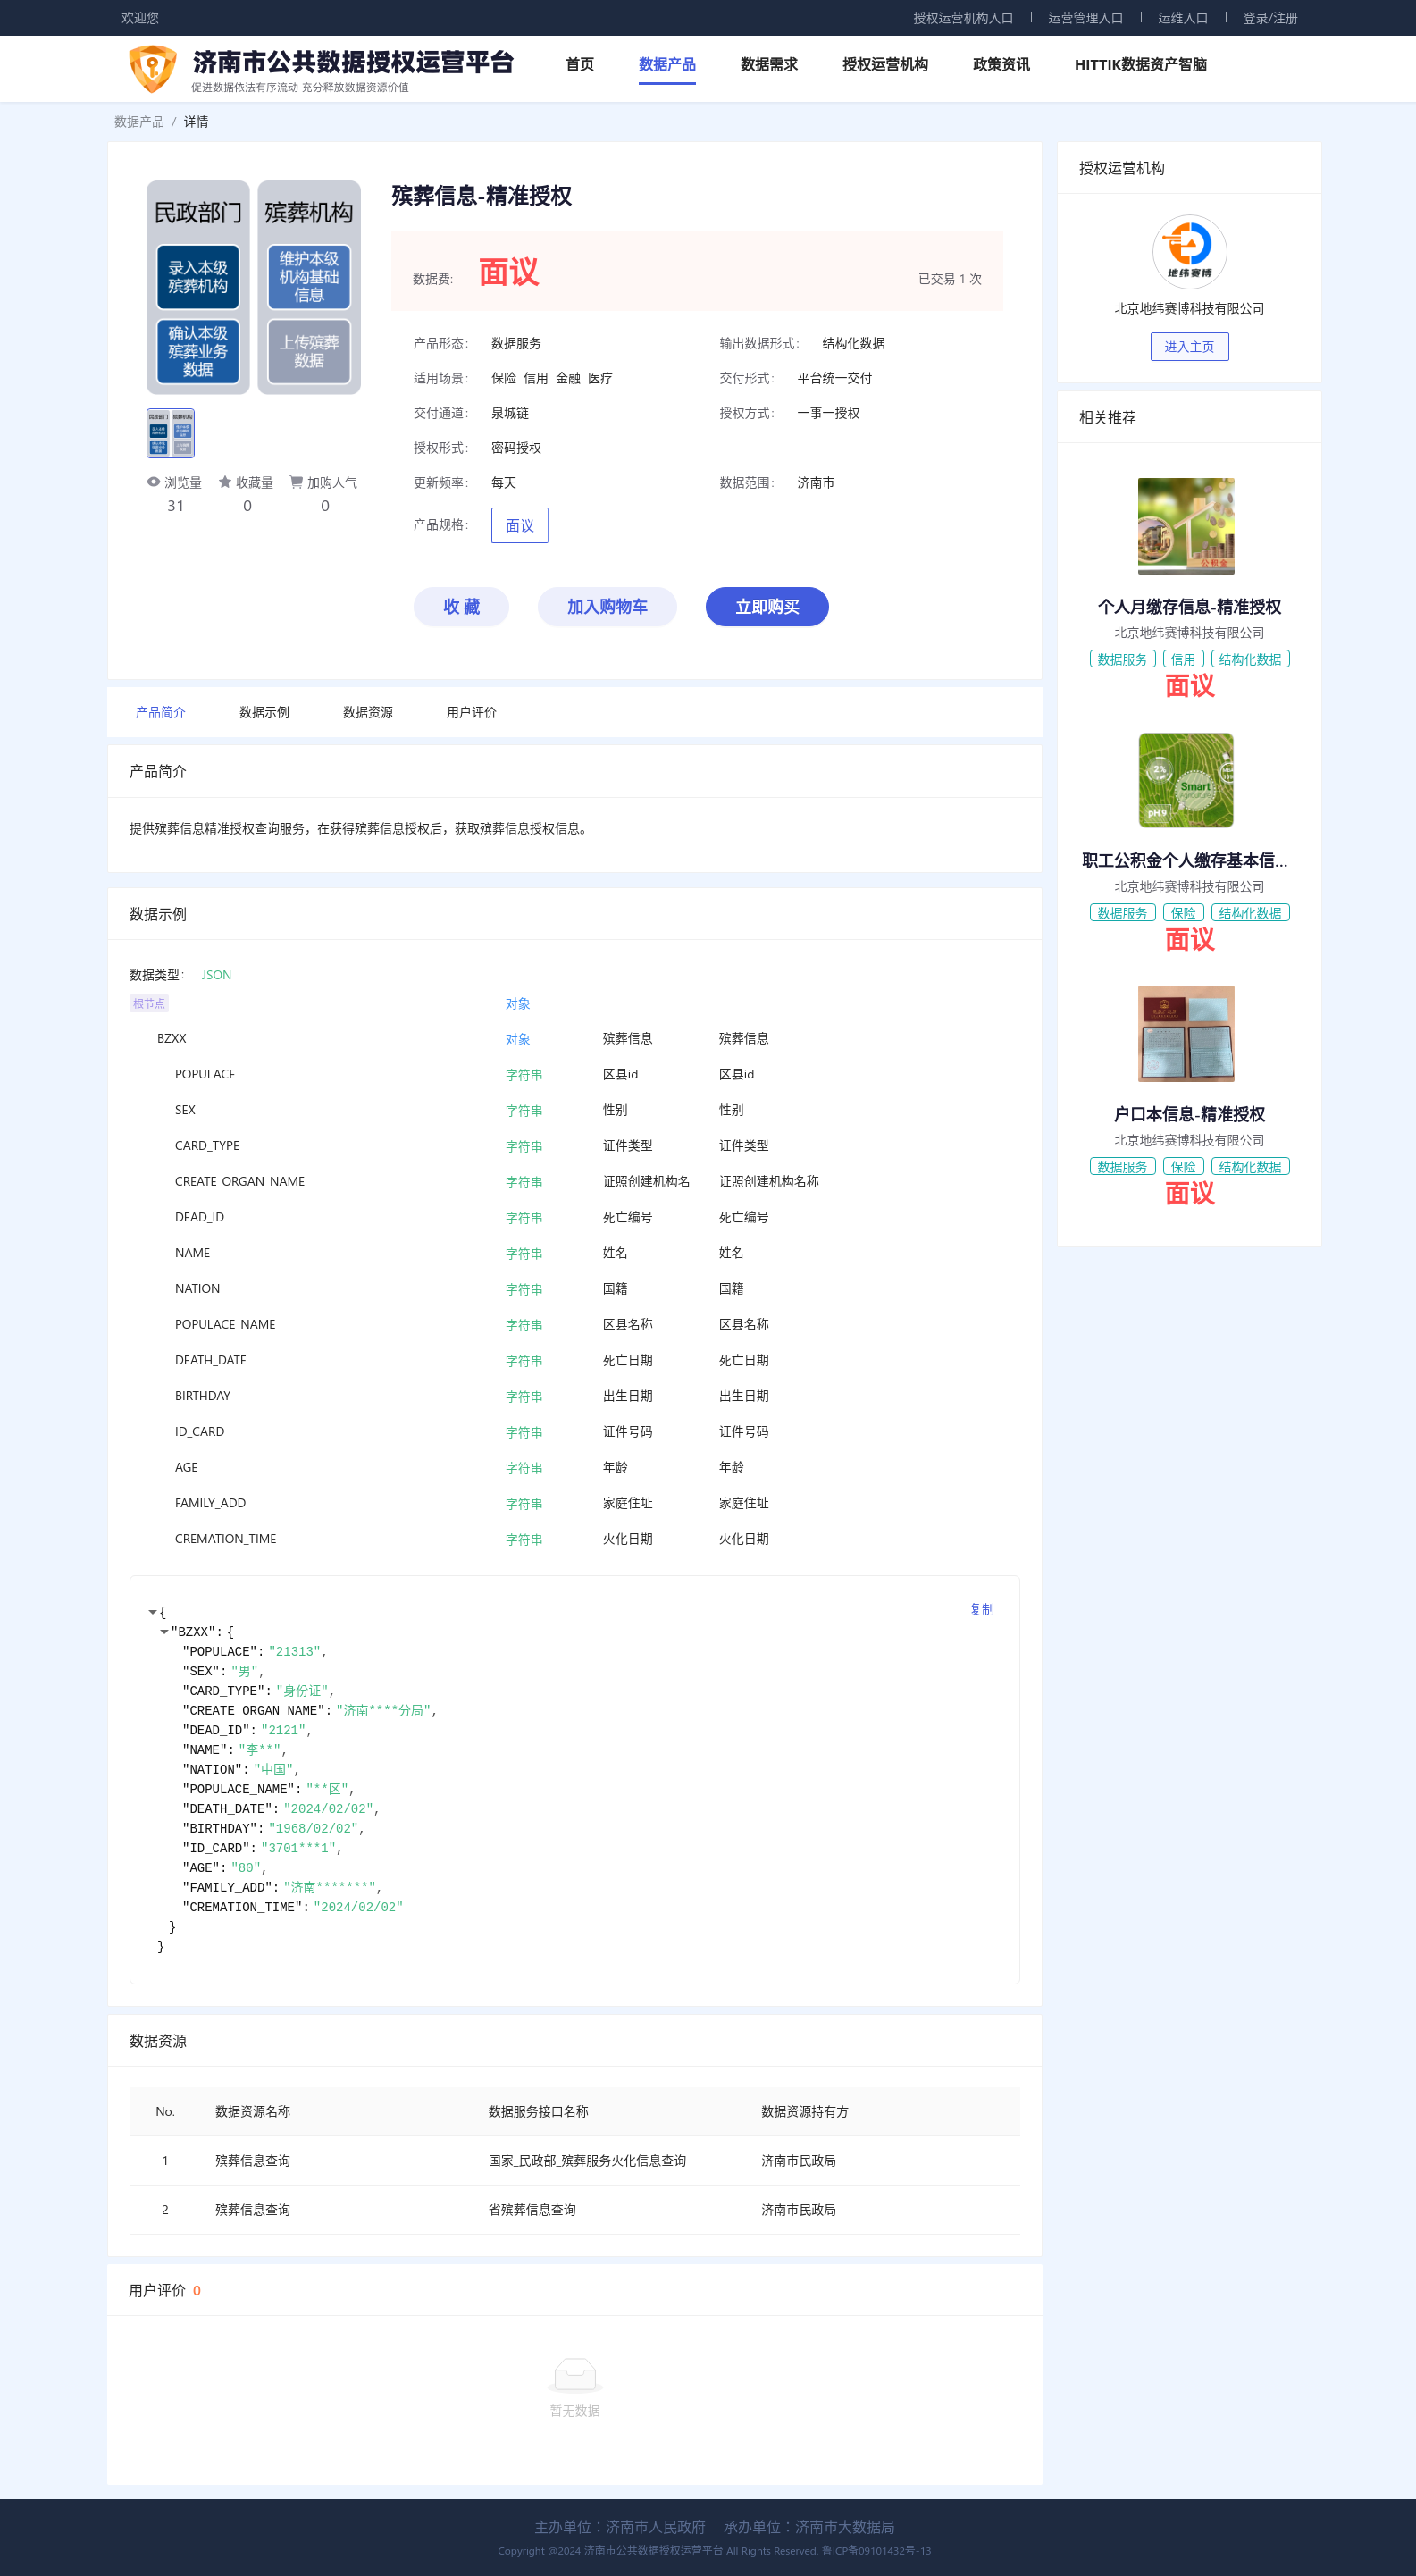The width and height of the screenshot is (1416, 2576).
Task: Click the 保险 tag under 户口本信息
Action: 1183,1166
